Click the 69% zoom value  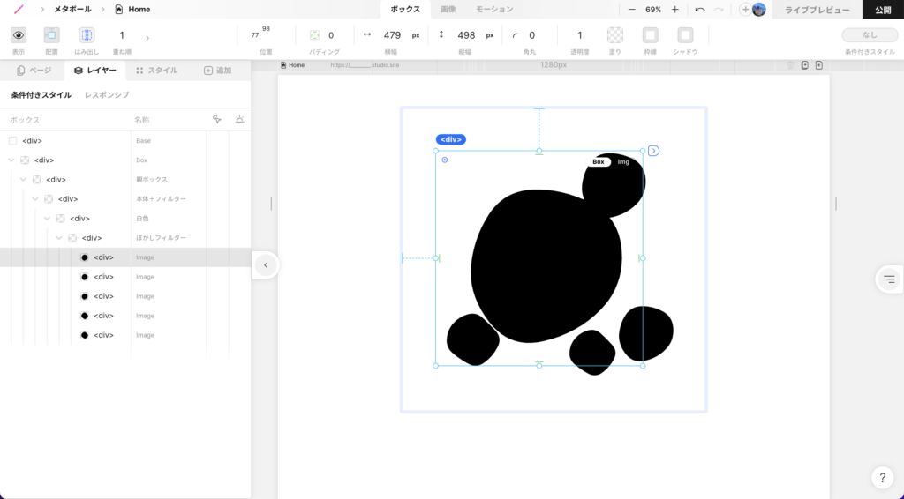coord(653,10)
